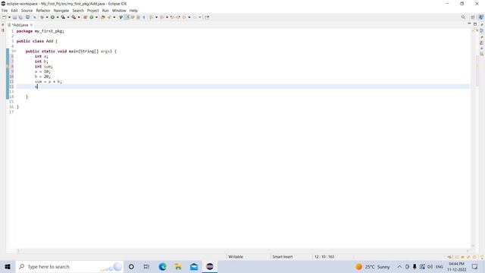Open Microsoft Edge from taskbar
Viewport: 485px width, 273px height.
[162, 266]
